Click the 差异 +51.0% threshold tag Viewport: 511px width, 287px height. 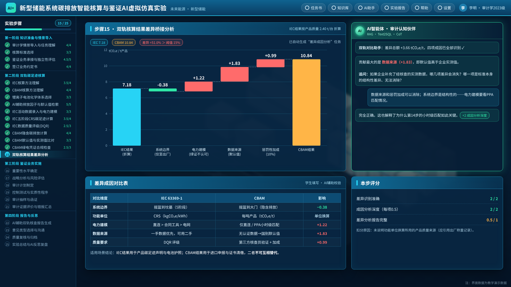point(161,43)
